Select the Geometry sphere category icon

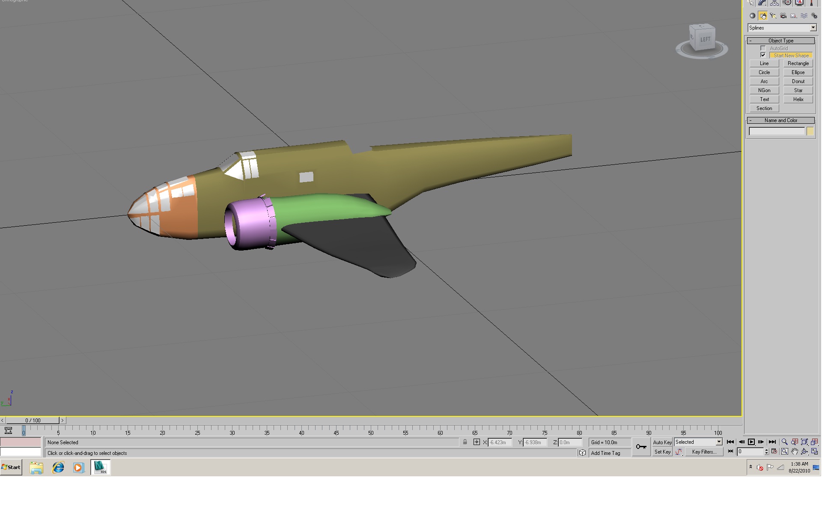point(752,16)
